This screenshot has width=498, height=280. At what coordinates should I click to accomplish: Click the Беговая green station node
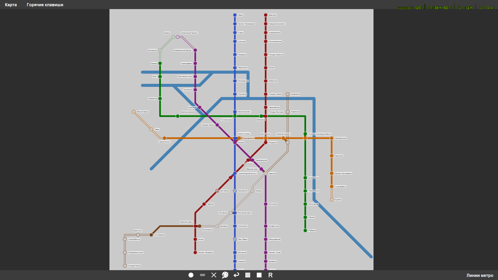tap(160, 63)
